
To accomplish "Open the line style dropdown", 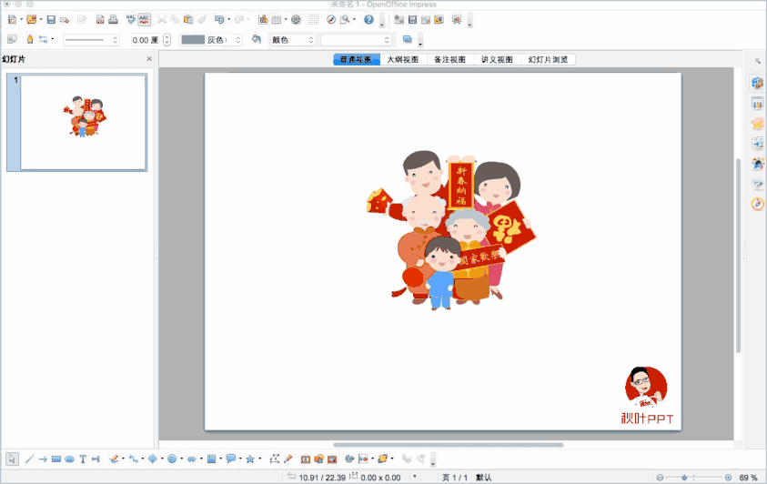I will [x=91, y=40].
